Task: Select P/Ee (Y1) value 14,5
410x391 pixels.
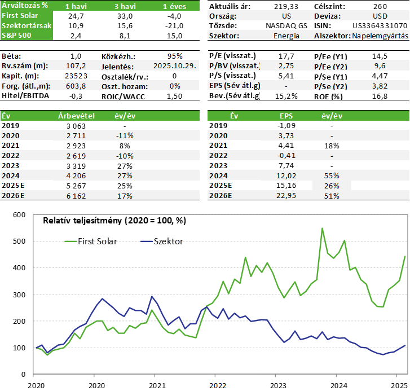Action: point(380,56)
